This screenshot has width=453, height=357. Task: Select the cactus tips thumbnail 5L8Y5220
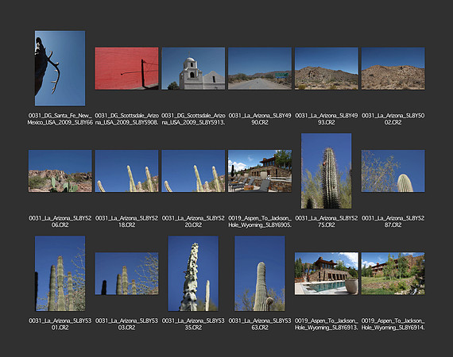(x=193, y=171)
